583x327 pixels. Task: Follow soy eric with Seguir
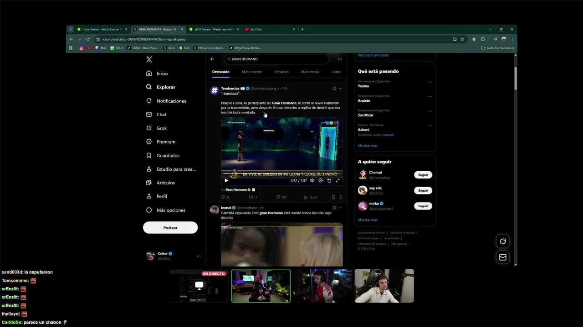423,190
